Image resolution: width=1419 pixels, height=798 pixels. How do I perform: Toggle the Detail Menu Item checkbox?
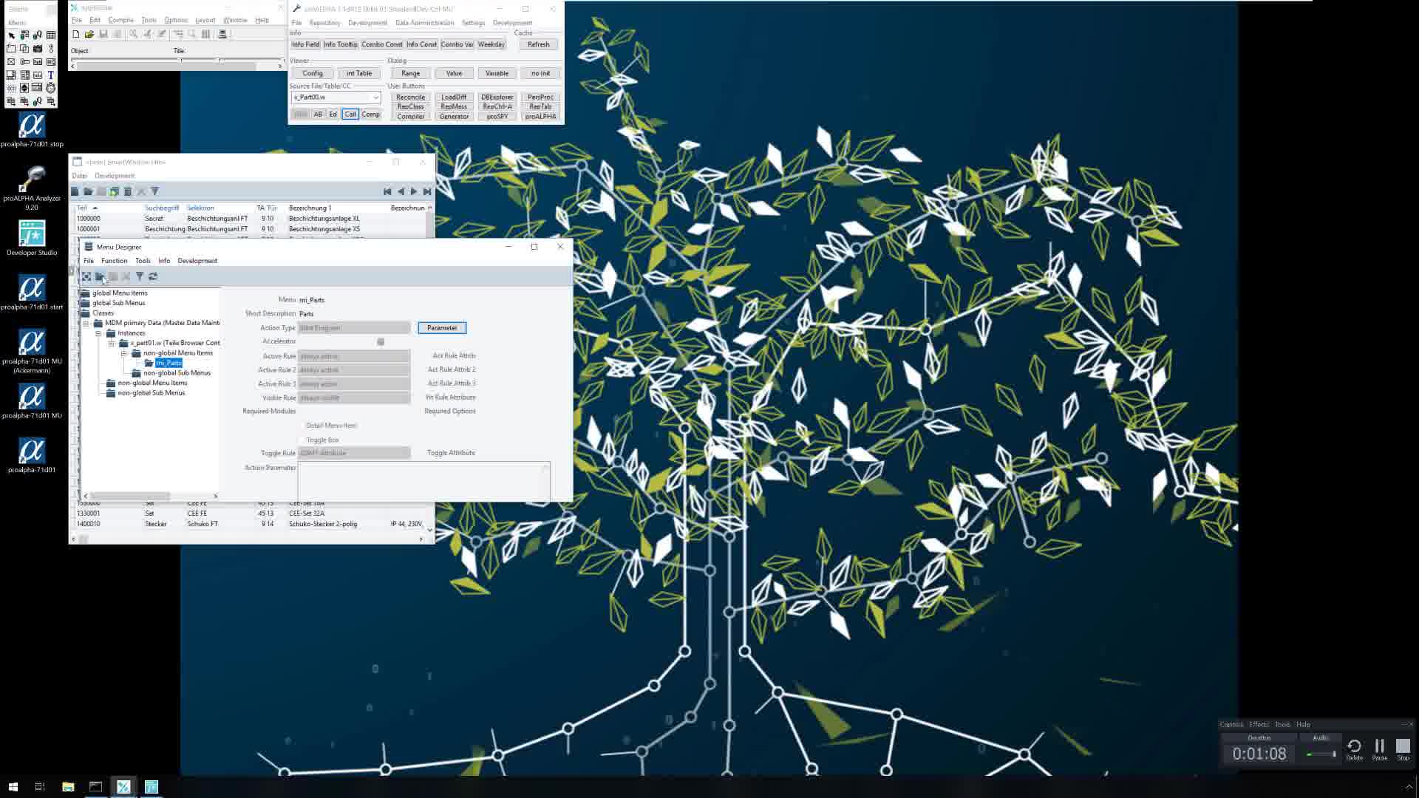click(302, 426)
